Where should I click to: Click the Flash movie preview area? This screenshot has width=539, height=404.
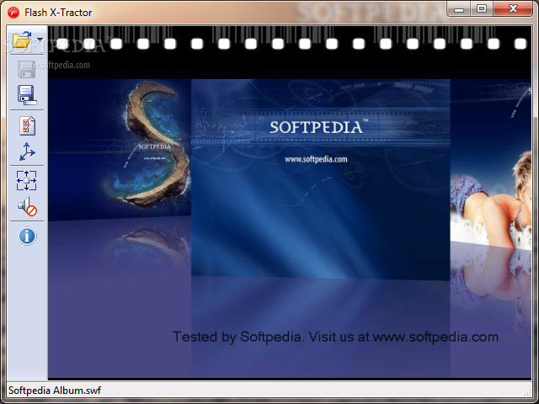(290, 202)
